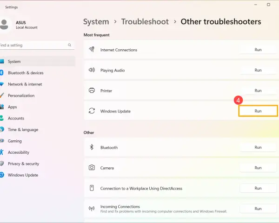Select the Camera troubleshooter label
Image resolution: width=279 pixels, height=223 pixels.
(107, 168)
